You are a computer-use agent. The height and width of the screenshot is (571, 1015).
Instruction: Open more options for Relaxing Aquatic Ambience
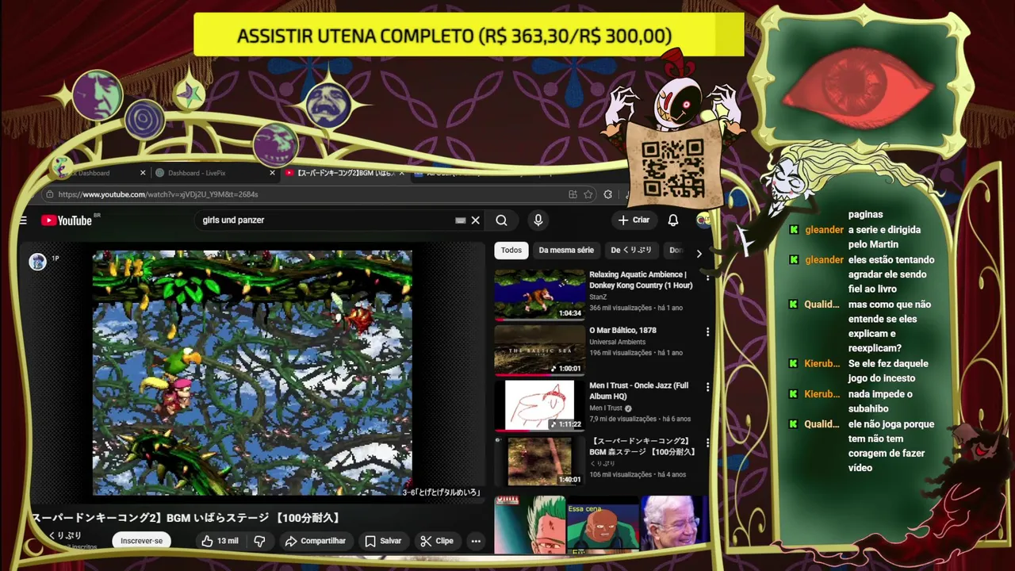[707, 277]
